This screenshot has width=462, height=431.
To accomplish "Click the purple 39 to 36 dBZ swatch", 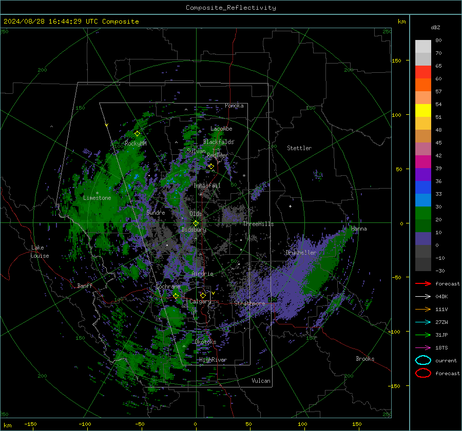I will click(423, 174).
